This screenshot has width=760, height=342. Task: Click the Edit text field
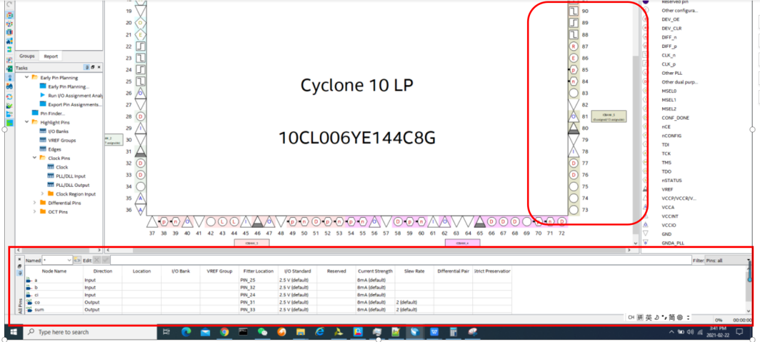[x=400, y=261]
